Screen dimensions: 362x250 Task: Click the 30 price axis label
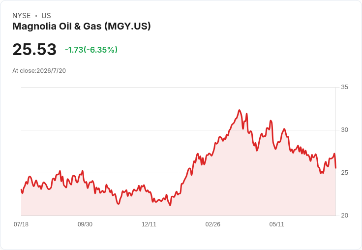coord(344,130)
